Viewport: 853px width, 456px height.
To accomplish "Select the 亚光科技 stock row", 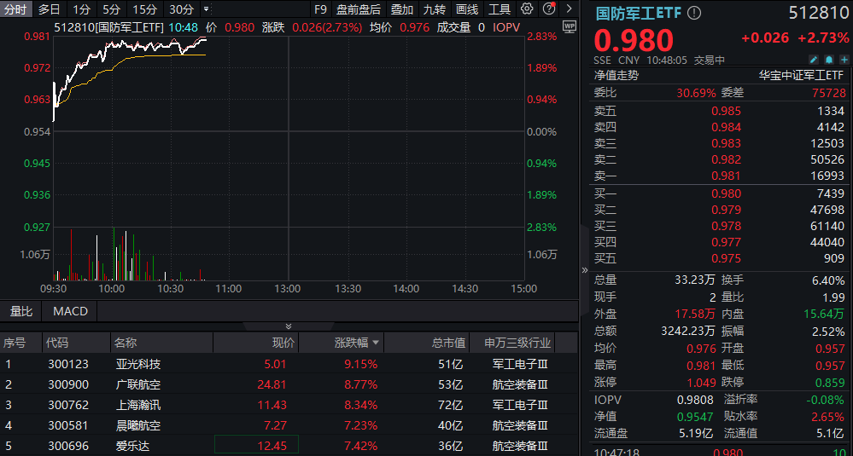I will (138, 364).
